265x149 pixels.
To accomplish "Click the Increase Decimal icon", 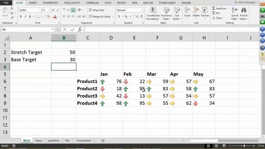I will pos(137,17).
